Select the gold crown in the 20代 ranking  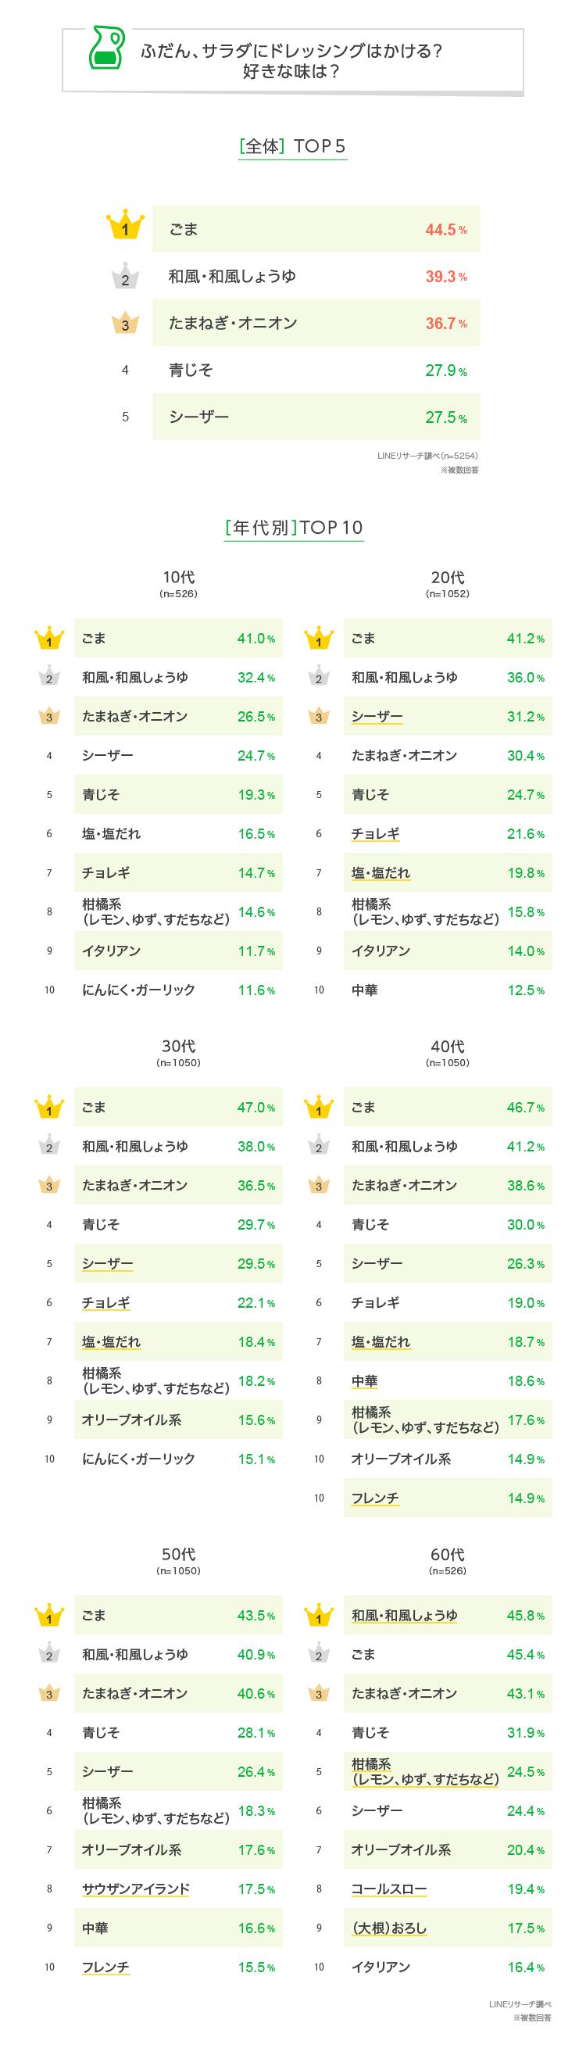point(319,638)
